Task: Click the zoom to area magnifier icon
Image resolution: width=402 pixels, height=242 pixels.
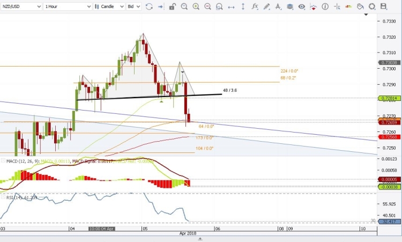Action: coord(219,6)
